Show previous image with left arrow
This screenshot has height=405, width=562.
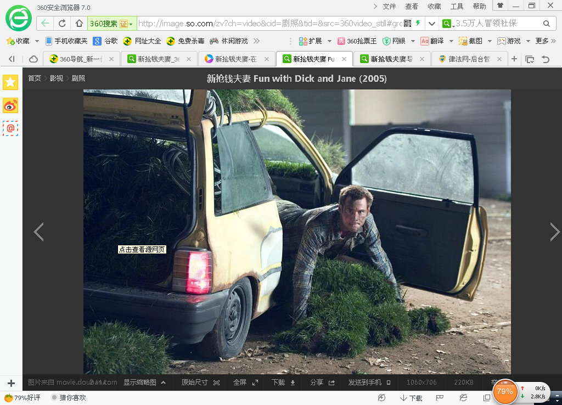point(39,232)
